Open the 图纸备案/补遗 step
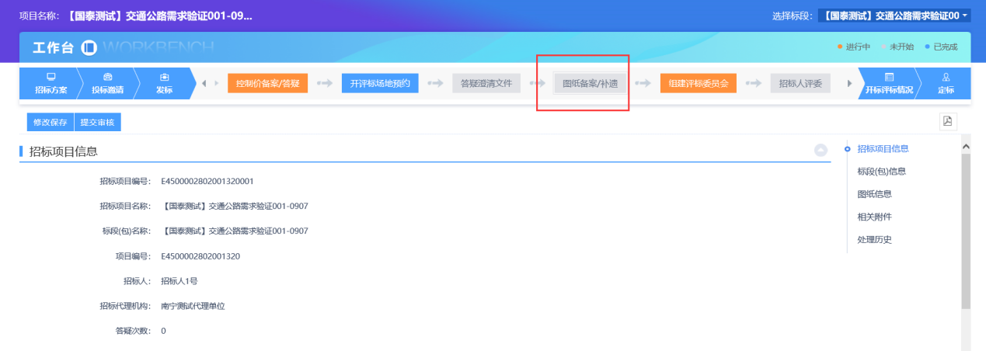The height and width of the screenshot is (351, 986). pyautogui.click(x=590, y=84)
